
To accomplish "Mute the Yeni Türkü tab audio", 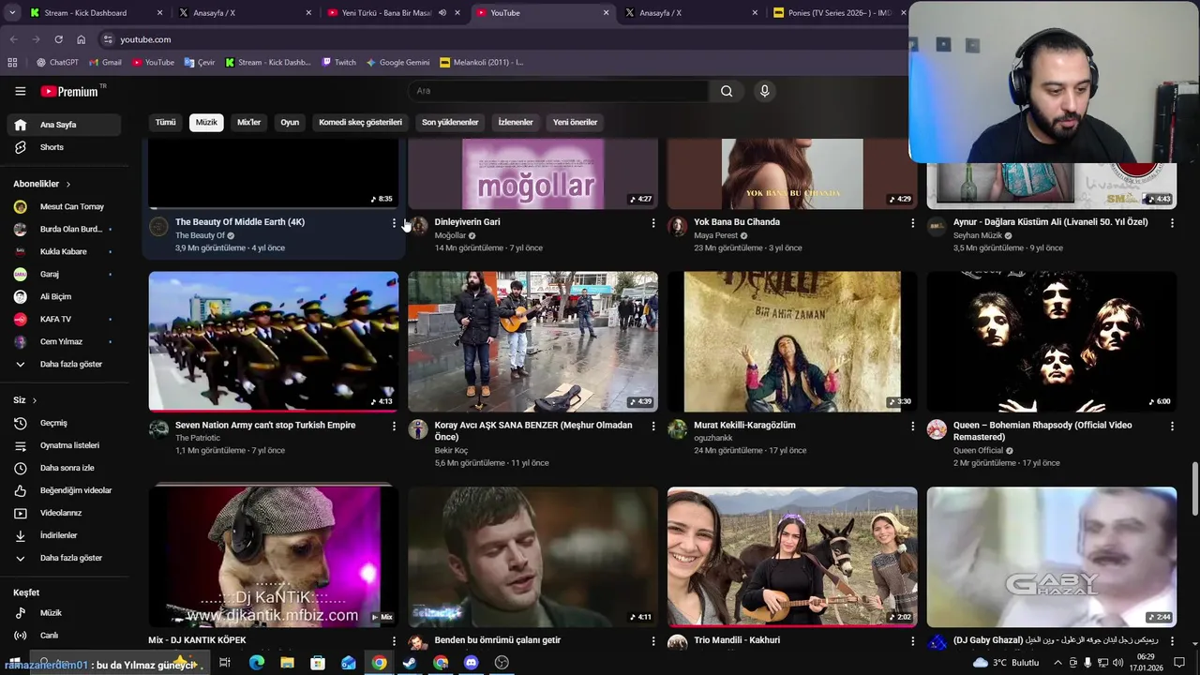I will click(x=442, y=13).
